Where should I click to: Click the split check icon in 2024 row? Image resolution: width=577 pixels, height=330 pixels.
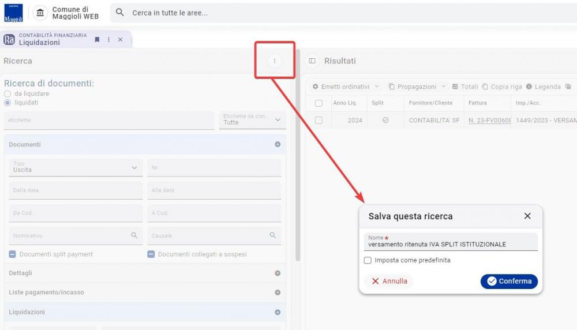click(x=385, y=120)
